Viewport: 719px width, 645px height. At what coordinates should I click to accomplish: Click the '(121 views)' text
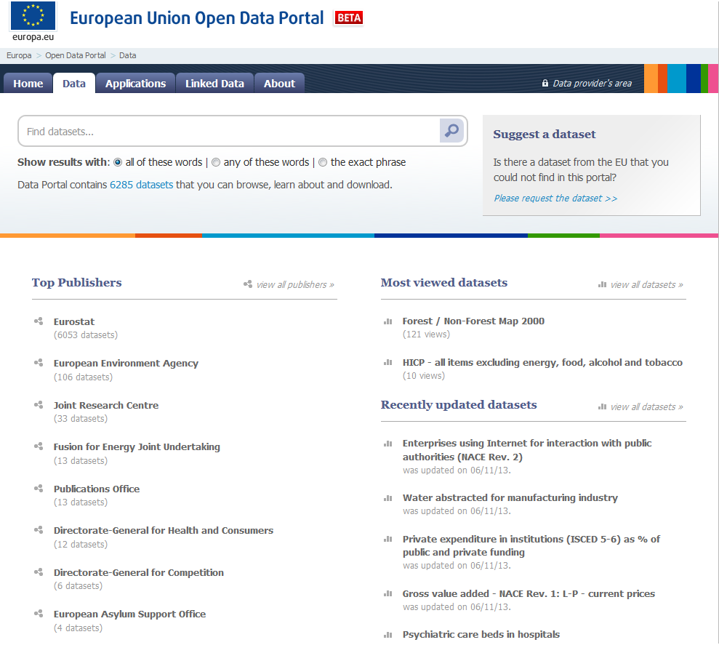pos(426,334)
